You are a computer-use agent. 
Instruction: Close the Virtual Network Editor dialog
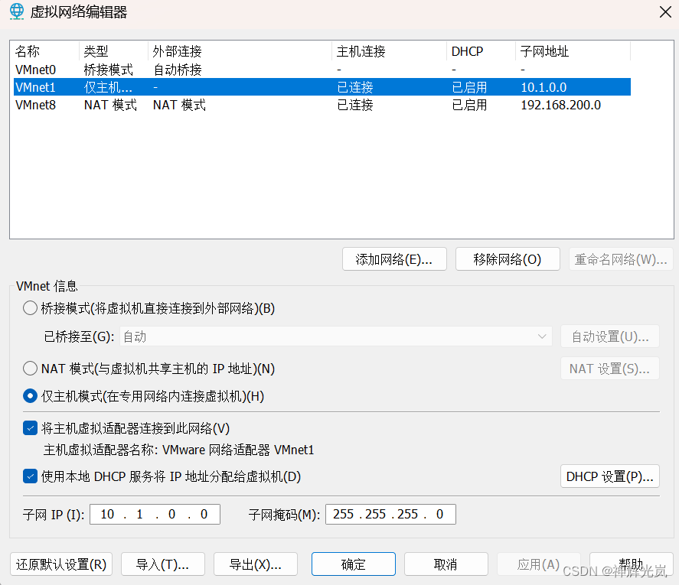[664, 11]
